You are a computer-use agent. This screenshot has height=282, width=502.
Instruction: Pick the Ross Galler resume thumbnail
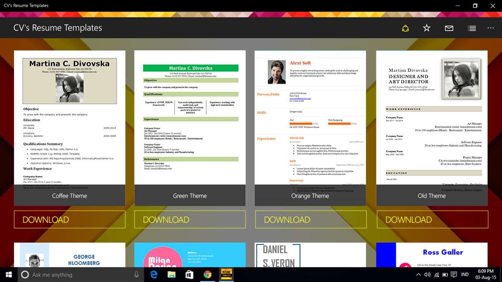coord(432,255)
